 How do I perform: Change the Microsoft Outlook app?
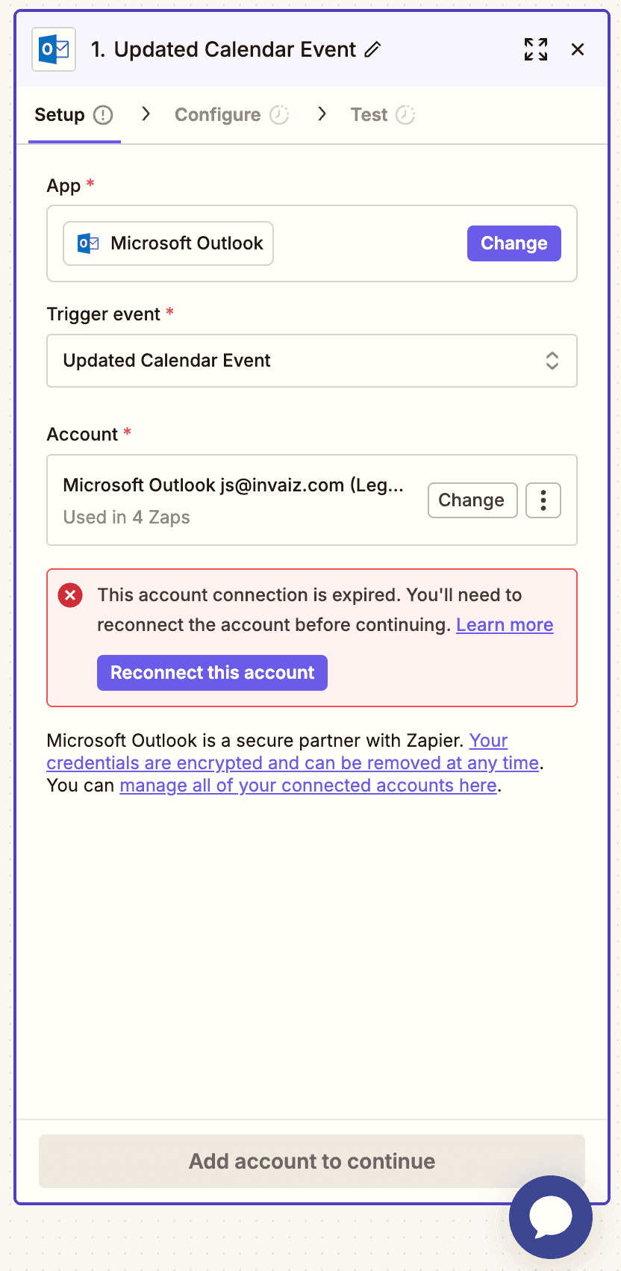[514, 243]
